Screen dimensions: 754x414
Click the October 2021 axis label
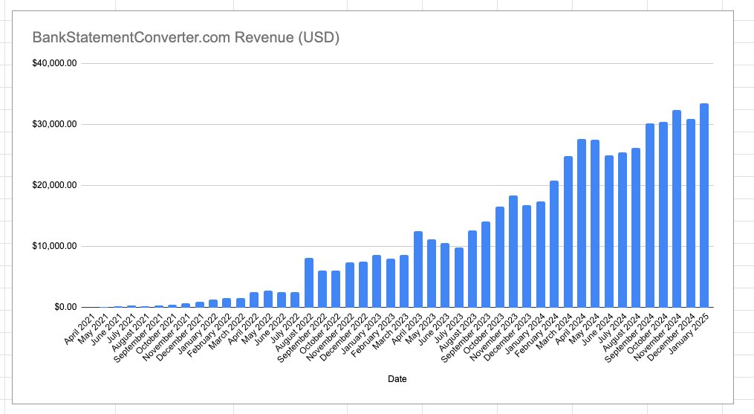tap(156, 334)
